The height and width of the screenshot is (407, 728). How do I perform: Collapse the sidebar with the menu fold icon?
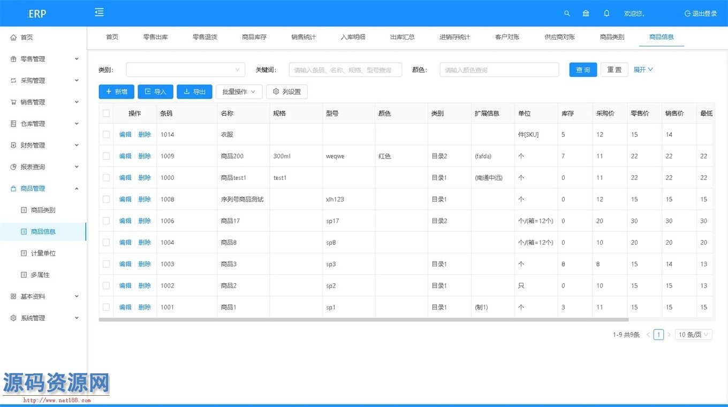(99, 12)
